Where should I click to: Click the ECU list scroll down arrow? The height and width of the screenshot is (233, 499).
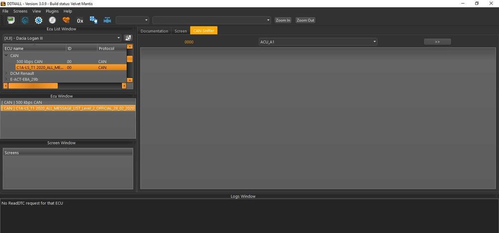[x=130, y=80]
